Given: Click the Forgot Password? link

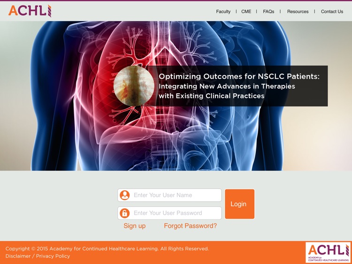Looking at the screenshot, I should point(191,226).
